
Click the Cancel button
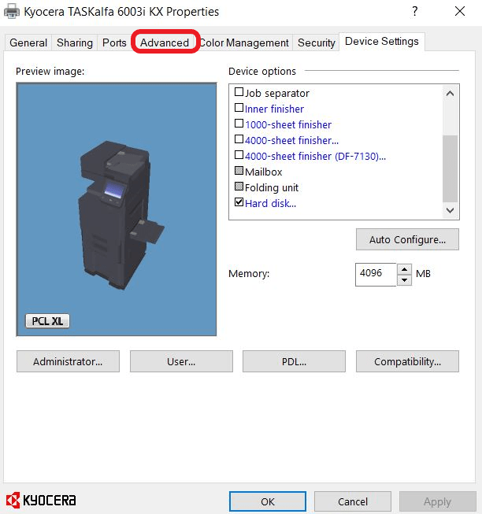[x=353, y=501]
